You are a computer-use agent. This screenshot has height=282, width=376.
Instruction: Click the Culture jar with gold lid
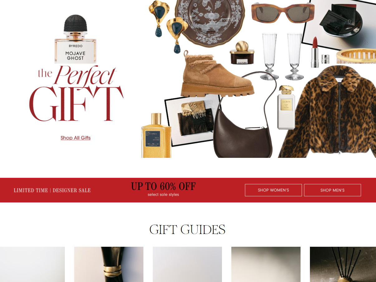point(242,52)
